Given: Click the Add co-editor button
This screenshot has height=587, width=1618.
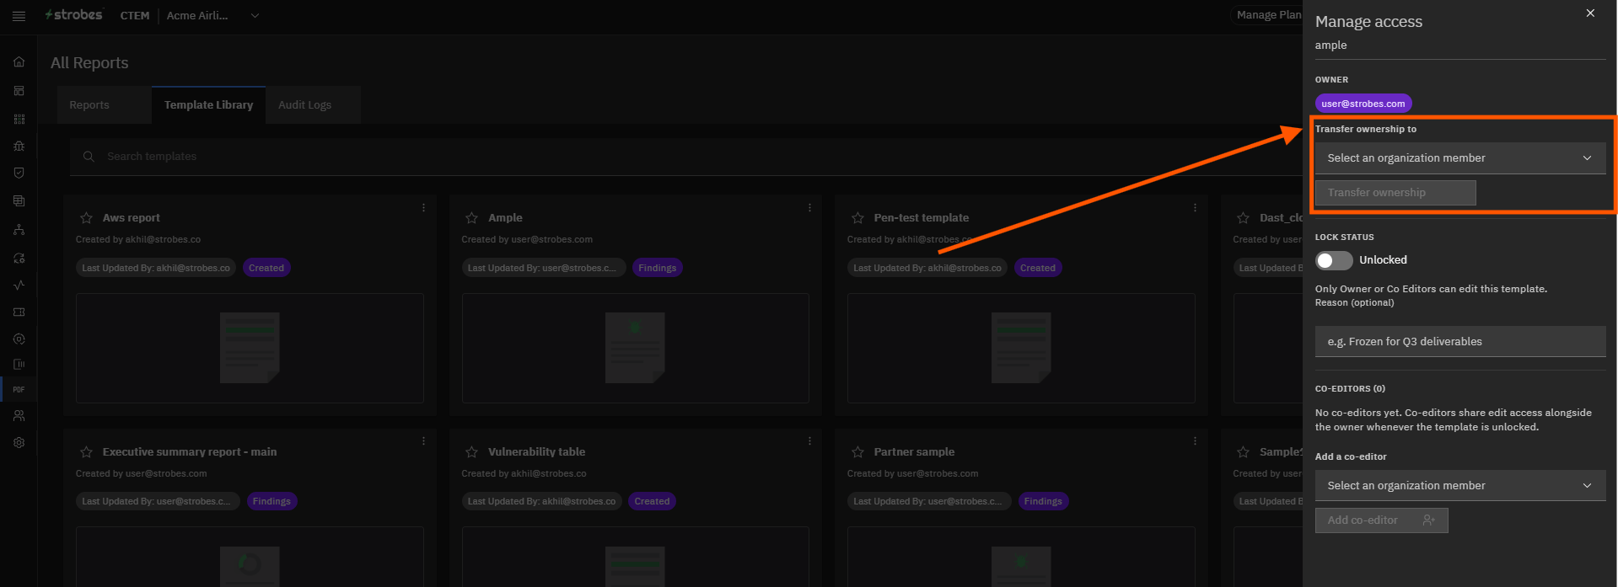Looking at the screenshot, I should [1381, 520].
